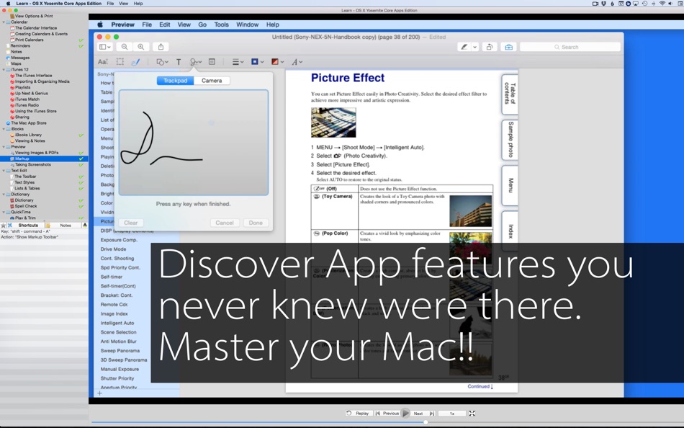Open the Sign signature dropdown
The width and height of the screenshot is (684, 428).
(195, 62)
